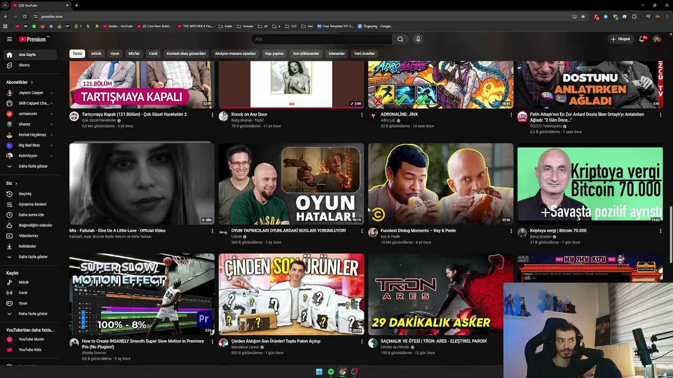Screen dimensions: 673x378
Task: Select the Mix'ler filter chip
Action: point(134,54)
